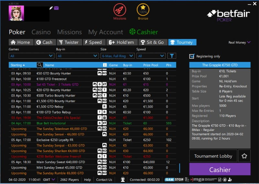Open the Bronze loyalty star badge

point(143,10)
